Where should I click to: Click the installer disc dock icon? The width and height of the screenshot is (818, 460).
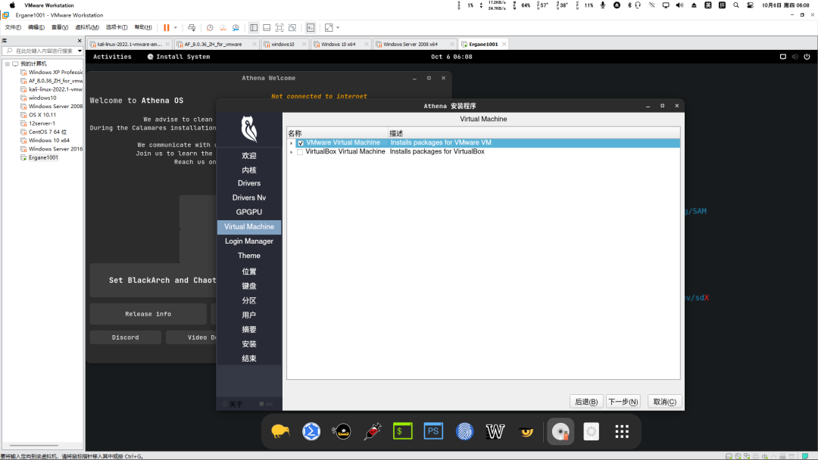(x=560, y=431)
